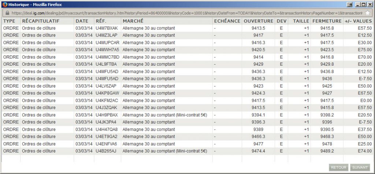Image resolution: width=375 pixels, height=174 pixels.
Task: Click opening price 9477
Action: (258, 144)
